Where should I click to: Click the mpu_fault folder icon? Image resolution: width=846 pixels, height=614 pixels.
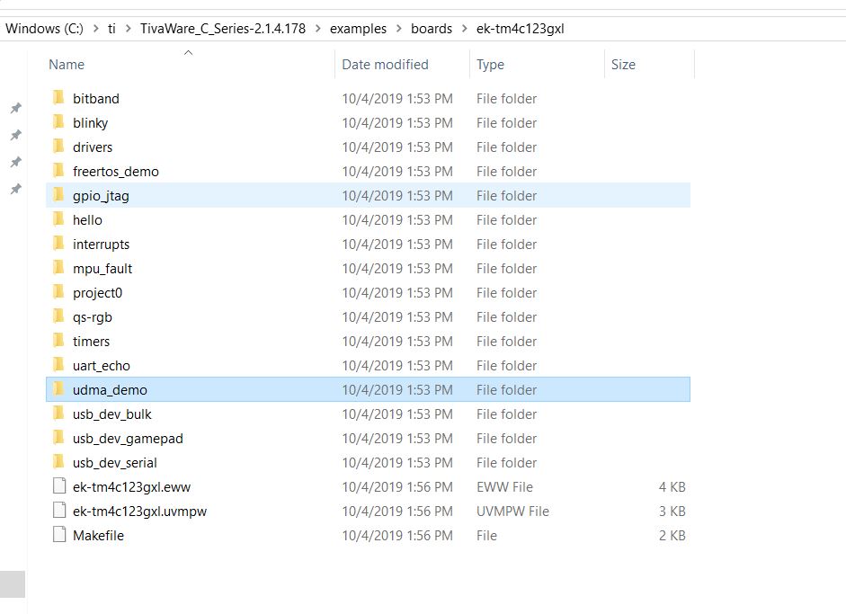(x=58, y=268)
